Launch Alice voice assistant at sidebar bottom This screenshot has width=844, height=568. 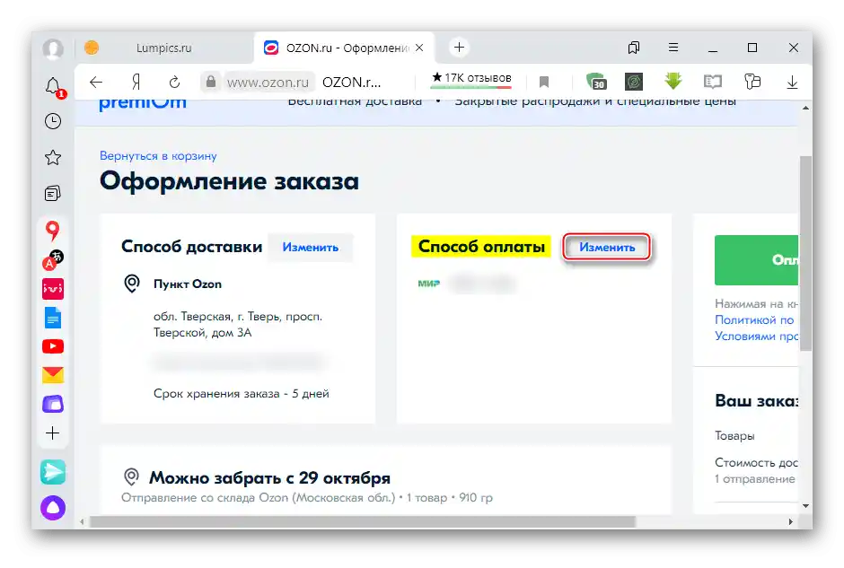pyautogui.click(x=53, y=508)
